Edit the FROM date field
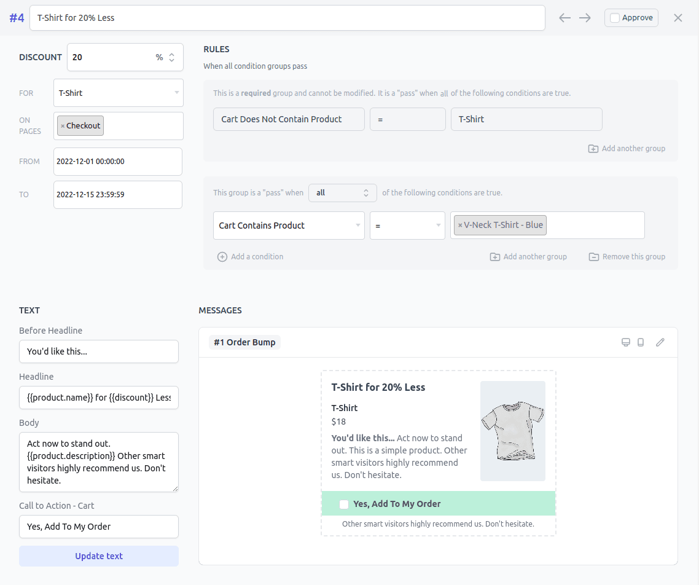Image resolution: width=699 pixels, height=585 pixels. [117, 162]
